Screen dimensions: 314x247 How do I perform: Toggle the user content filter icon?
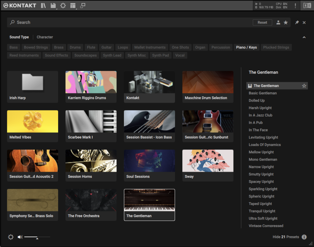click(278, 23)
